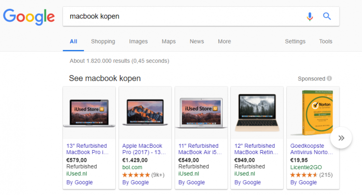Click the €579,00 price

coord(76,160)
